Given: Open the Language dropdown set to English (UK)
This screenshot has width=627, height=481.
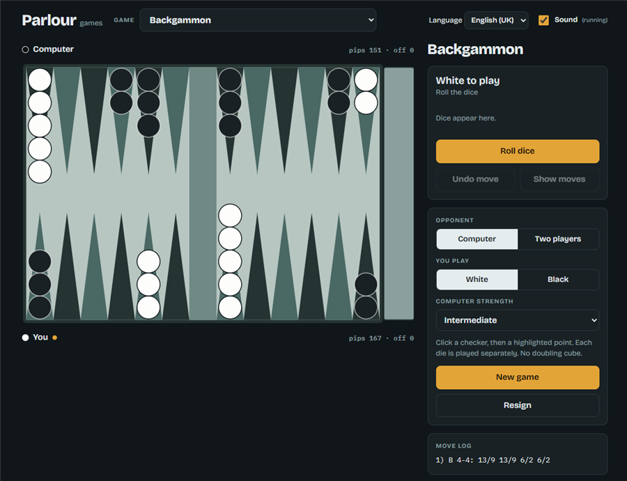Looking at the screenshot, I should click(x=496, y=20).
